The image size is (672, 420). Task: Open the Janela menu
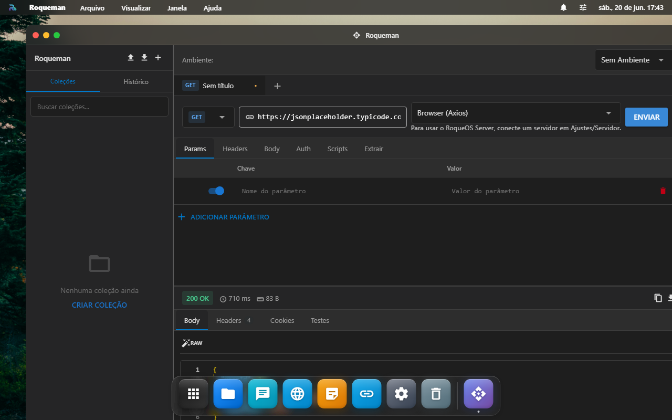177,8
